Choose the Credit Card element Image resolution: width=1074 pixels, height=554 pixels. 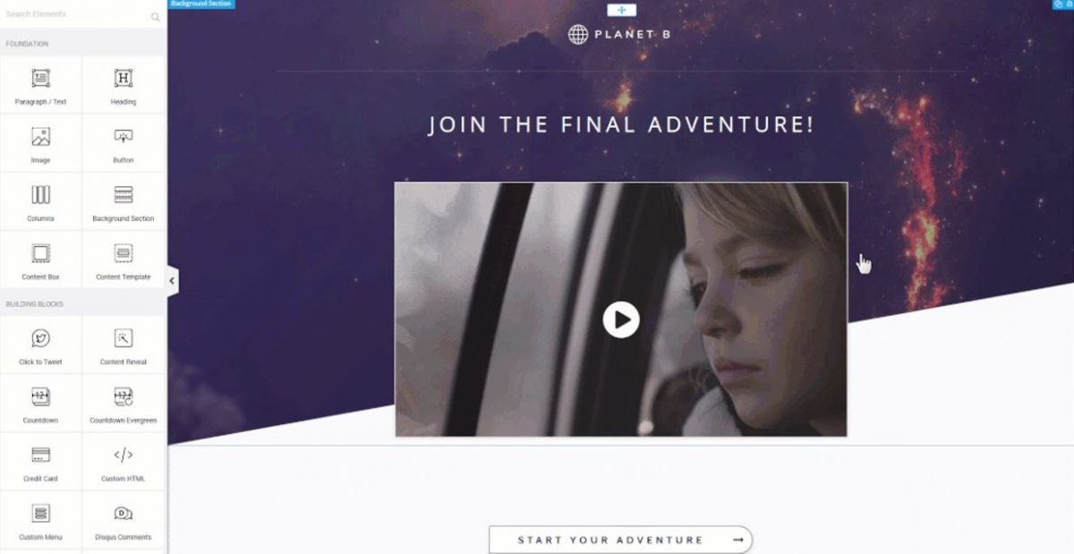pos(41,462)
